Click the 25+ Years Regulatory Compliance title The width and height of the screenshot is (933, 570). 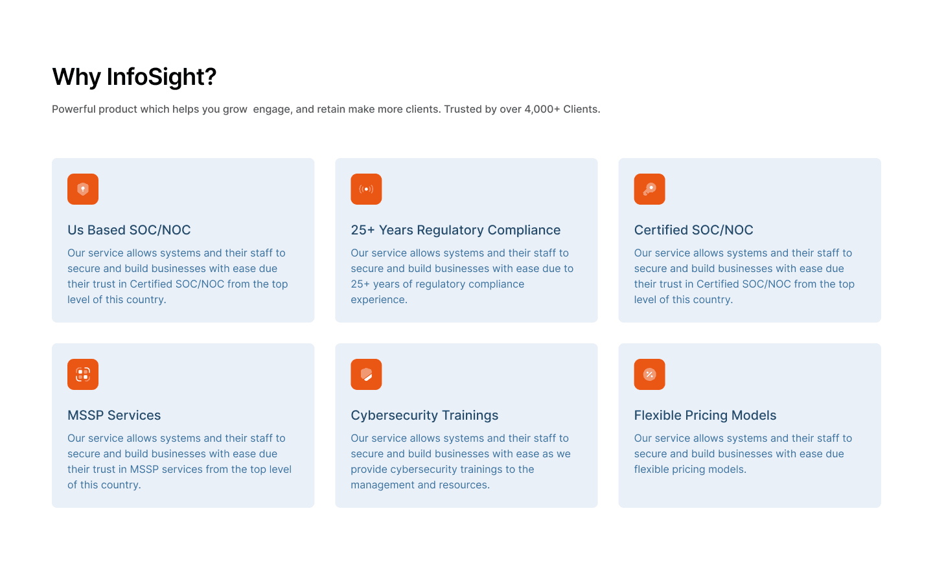pyautogui.click(x=455, y=230)
